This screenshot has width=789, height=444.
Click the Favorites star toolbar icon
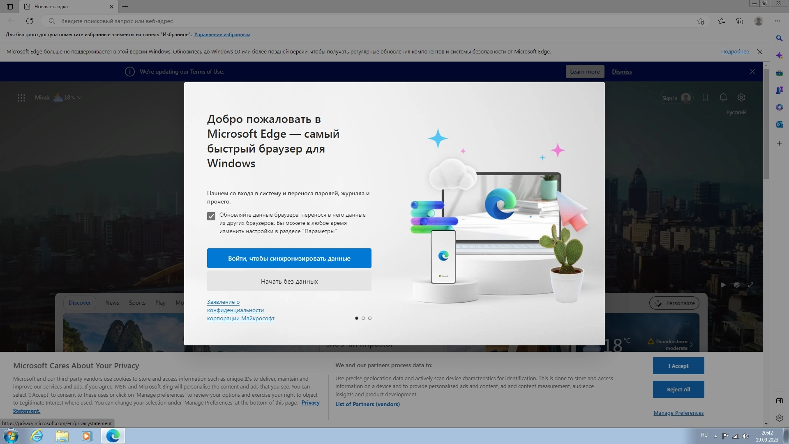click(x=722, y=21)
